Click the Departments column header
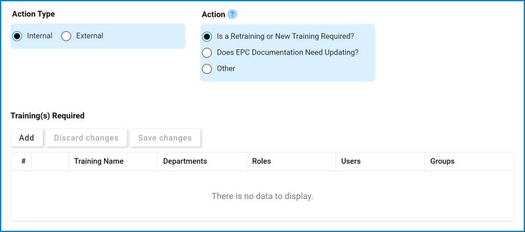Screen dimensions: 525x232 click(x=185, y=161)
